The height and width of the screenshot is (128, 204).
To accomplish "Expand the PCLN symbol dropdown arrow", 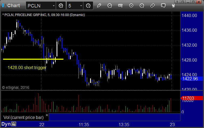I will pos(54,6).
